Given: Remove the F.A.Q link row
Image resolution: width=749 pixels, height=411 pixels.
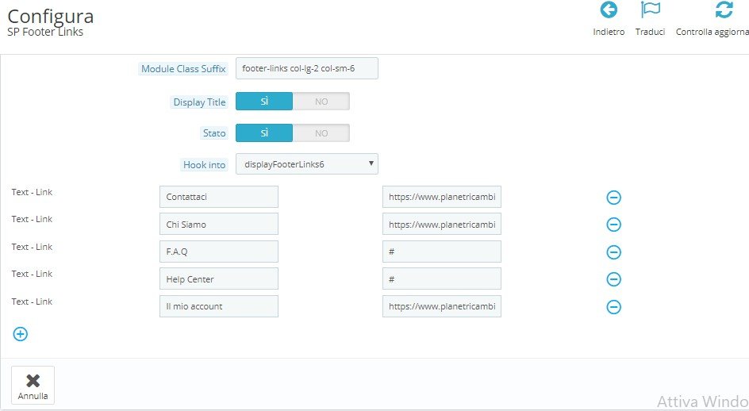Looking at the screenshot, I should (614, 252).
